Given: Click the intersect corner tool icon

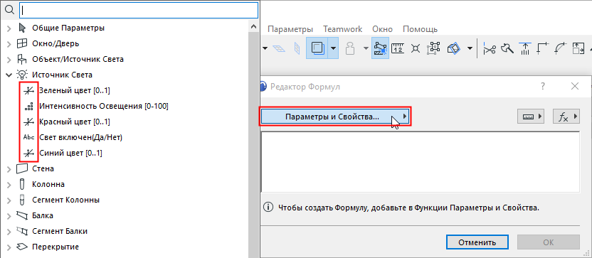Looking at the screenshot, I should pyautogui.click(x=542, y=48).
